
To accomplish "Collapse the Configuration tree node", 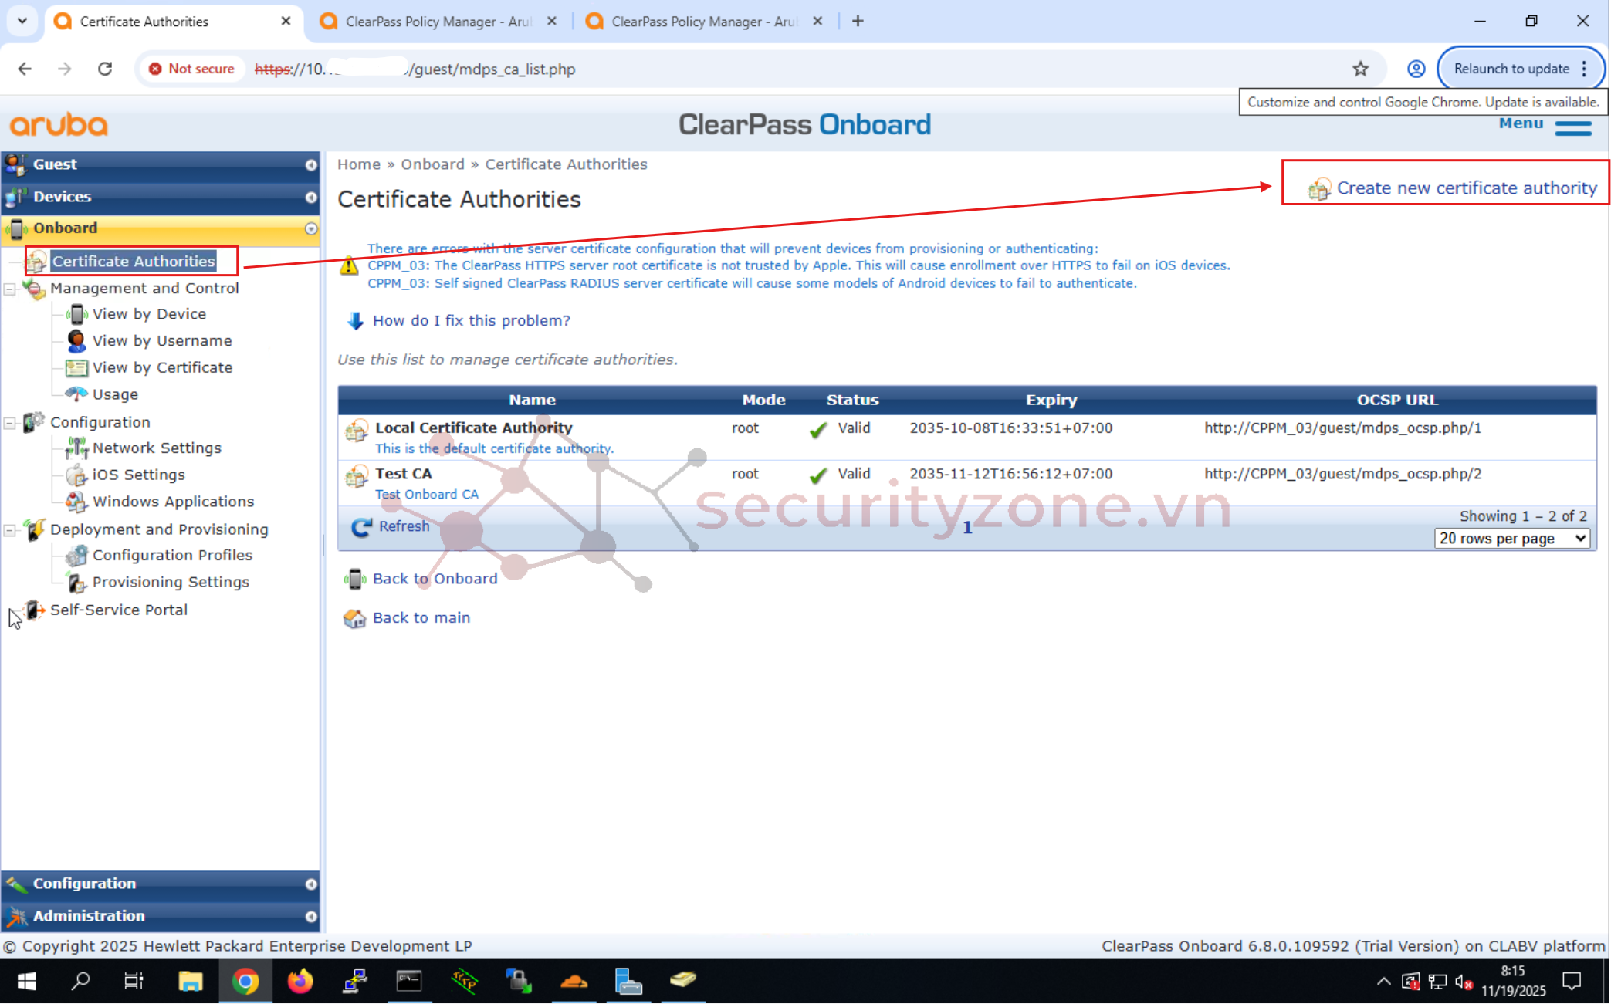I will point(10,422).
